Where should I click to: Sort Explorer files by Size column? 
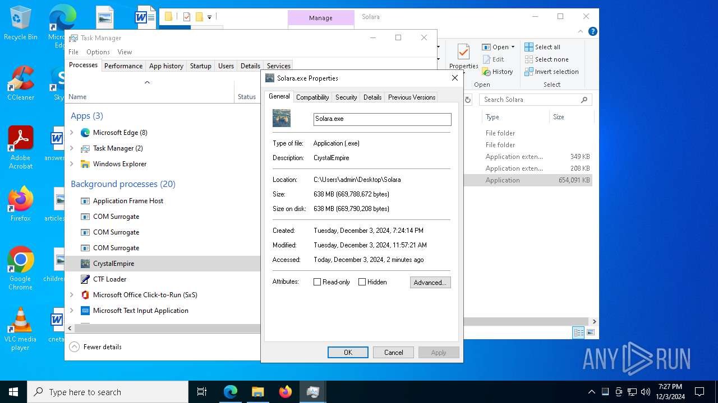[x=570, y=117]
